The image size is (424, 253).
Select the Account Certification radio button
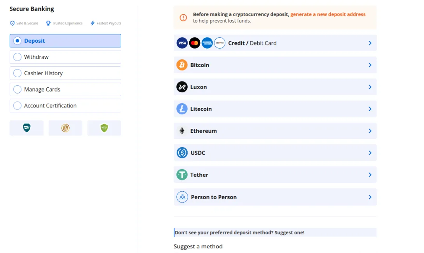pos(17,106)
